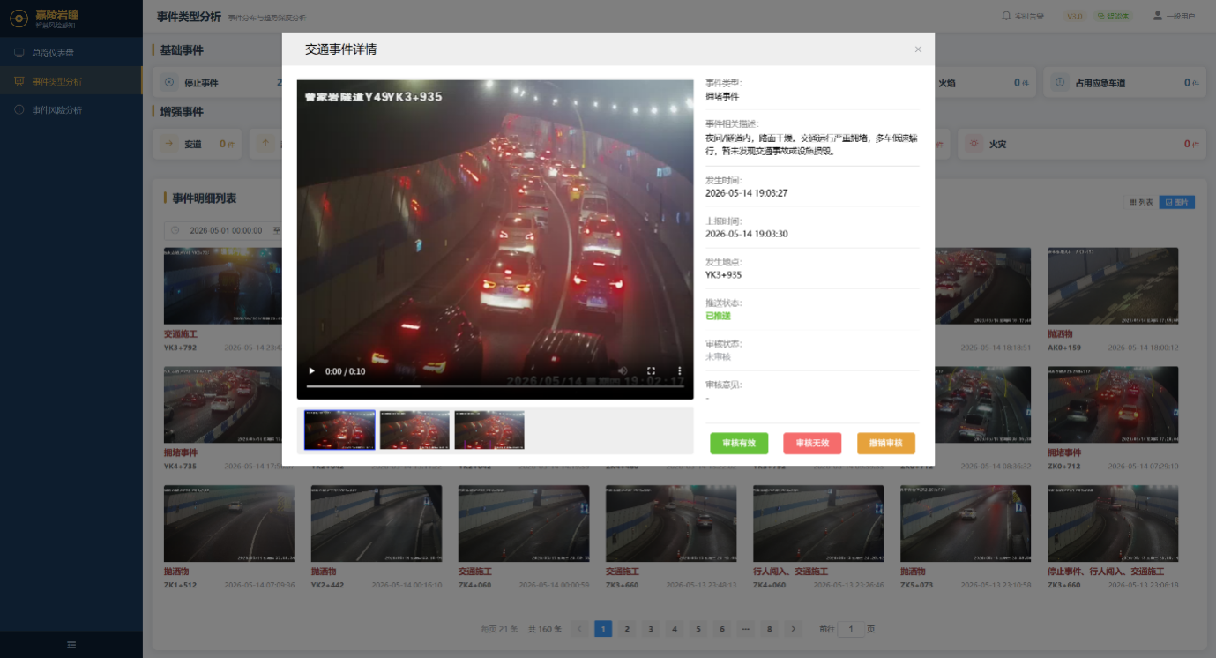Click the 嘉陵岩瞳 logo icon
1216x658 pixels.
19,19
